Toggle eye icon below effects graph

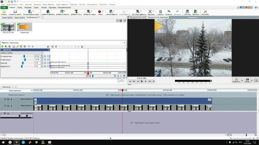[x=124, y=76]
